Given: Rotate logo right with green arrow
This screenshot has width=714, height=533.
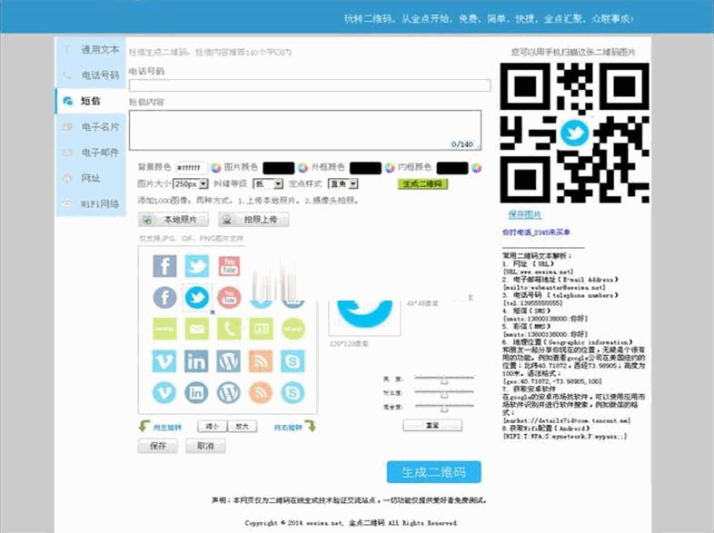Looking at the screenshot, I should pos(310,426).
